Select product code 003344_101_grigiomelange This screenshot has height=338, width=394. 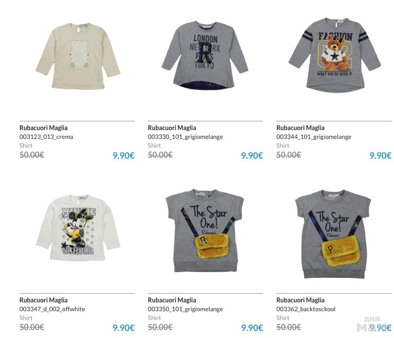pyautogui.click(x=314, y=137)
